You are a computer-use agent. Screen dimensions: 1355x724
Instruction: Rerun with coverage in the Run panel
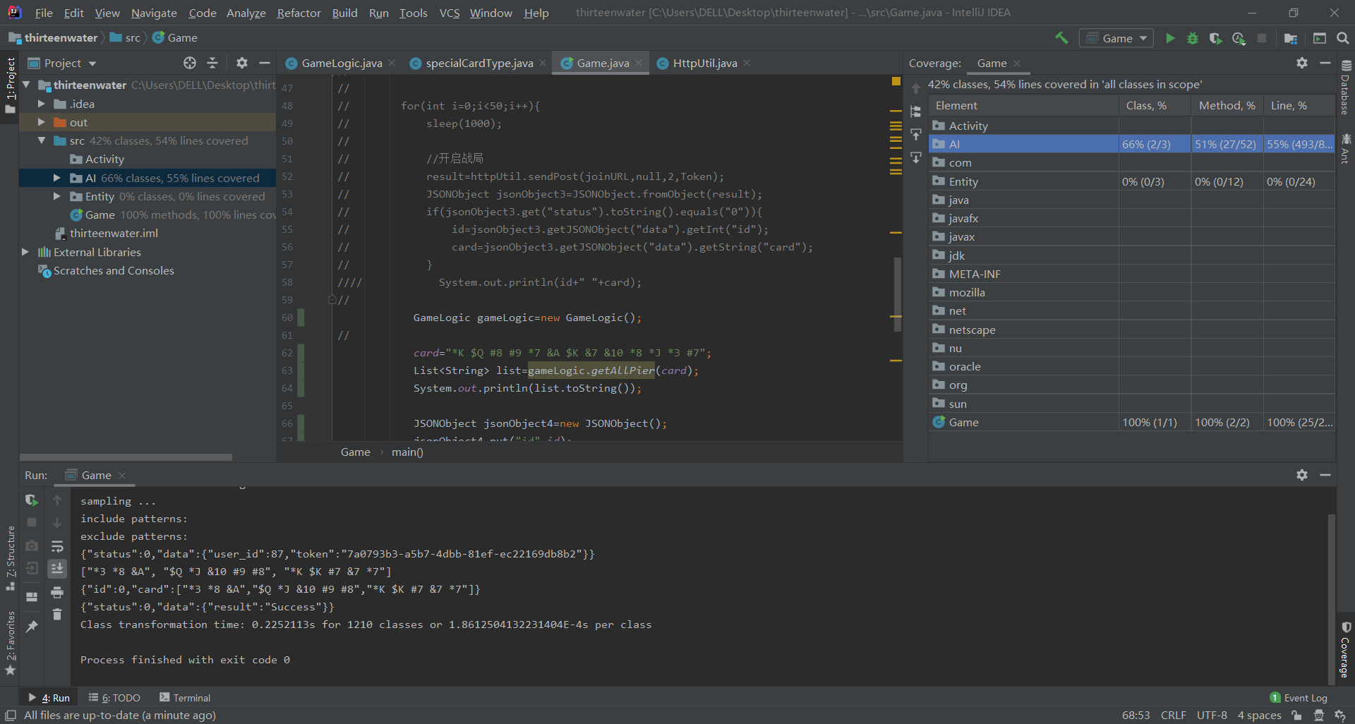pyautogui.click(x=32, y=500)
